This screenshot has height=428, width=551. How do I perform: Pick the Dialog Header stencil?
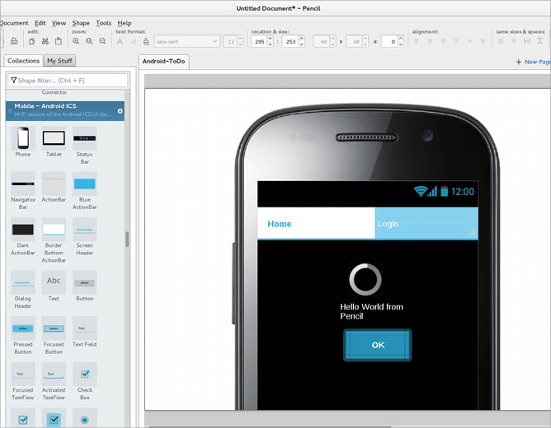pos(23,282)
